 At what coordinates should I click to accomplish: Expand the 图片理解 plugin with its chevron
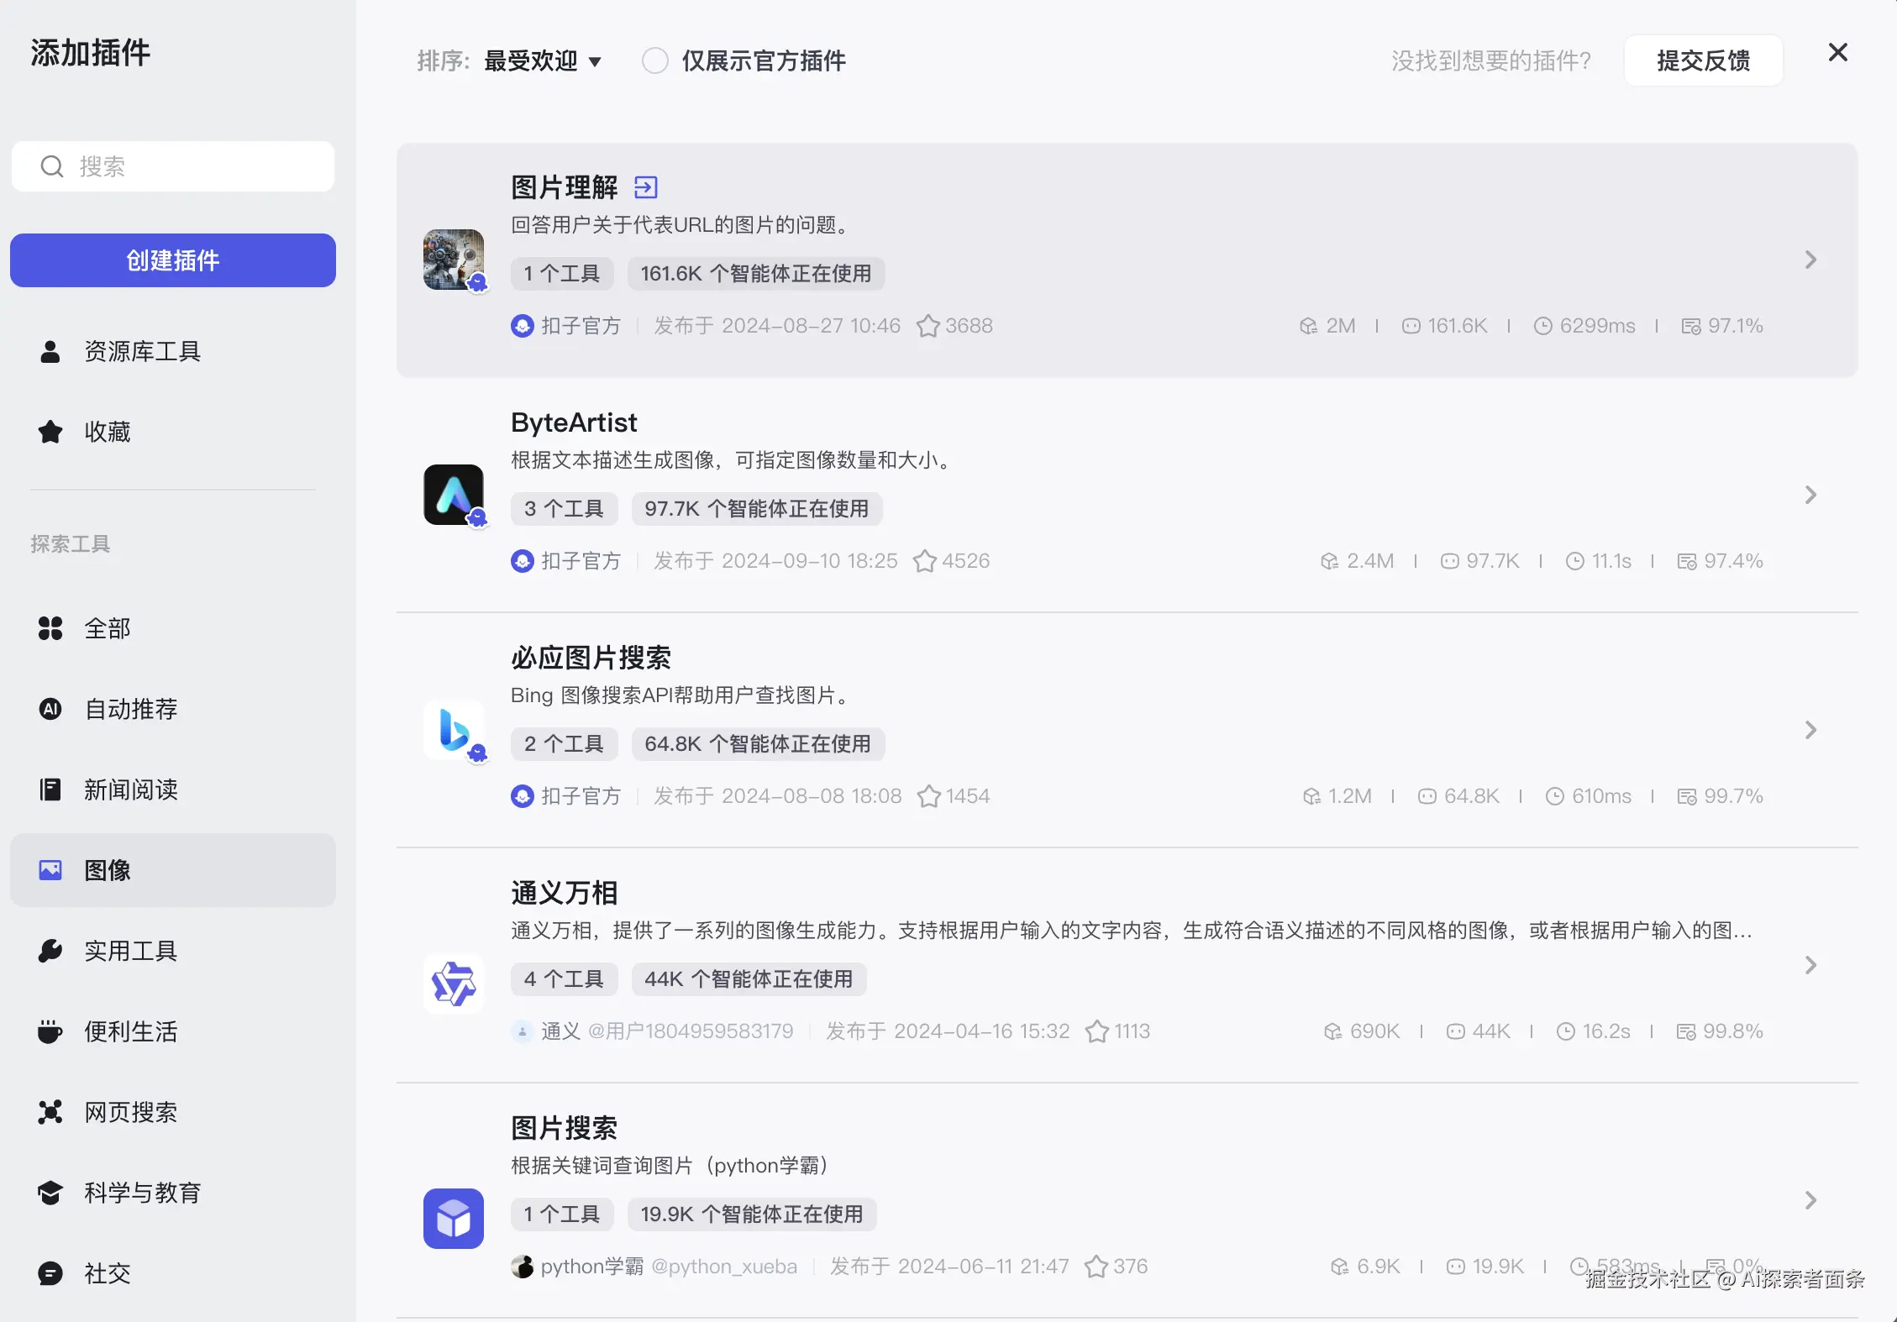pyautogui.click(x=1810, y=260)
